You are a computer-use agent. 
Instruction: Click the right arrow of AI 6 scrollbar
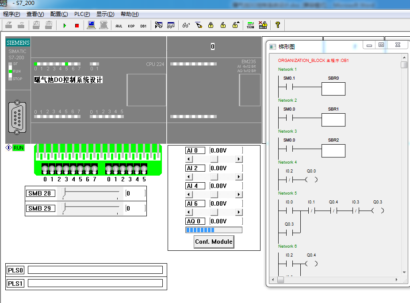point(239,212)
